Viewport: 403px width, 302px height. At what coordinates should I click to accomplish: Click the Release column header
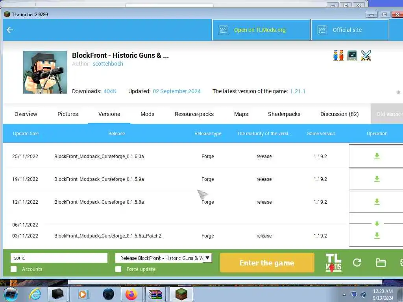click(116, 134)
